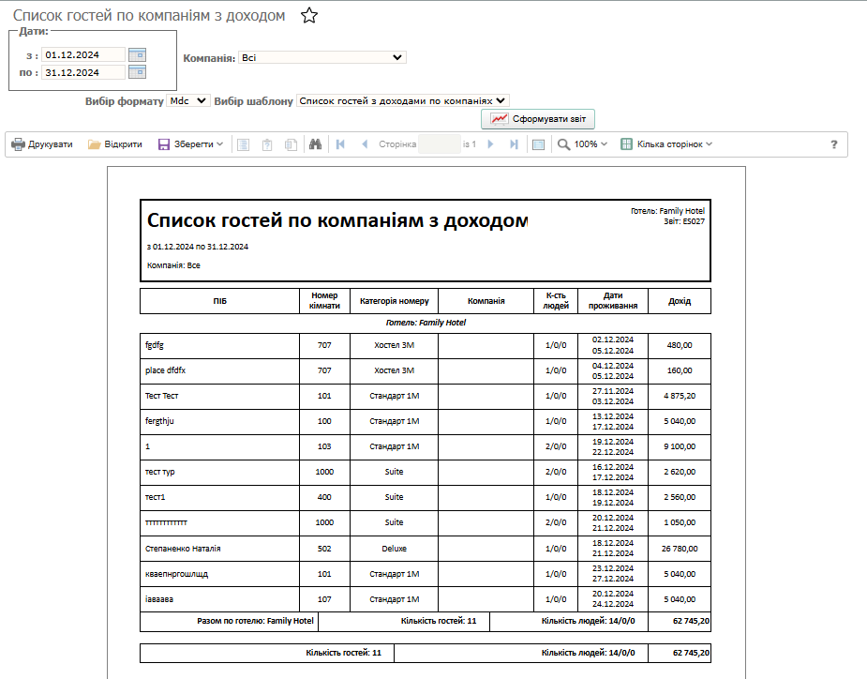Open the Зберегти save dropdown

pyautogui.click(x=190, y=144)
